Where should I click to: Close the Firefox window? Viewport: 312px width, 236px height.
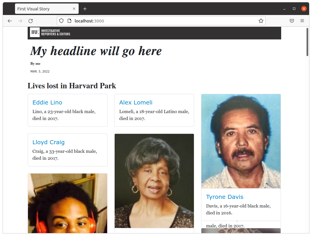pos(304,9)
